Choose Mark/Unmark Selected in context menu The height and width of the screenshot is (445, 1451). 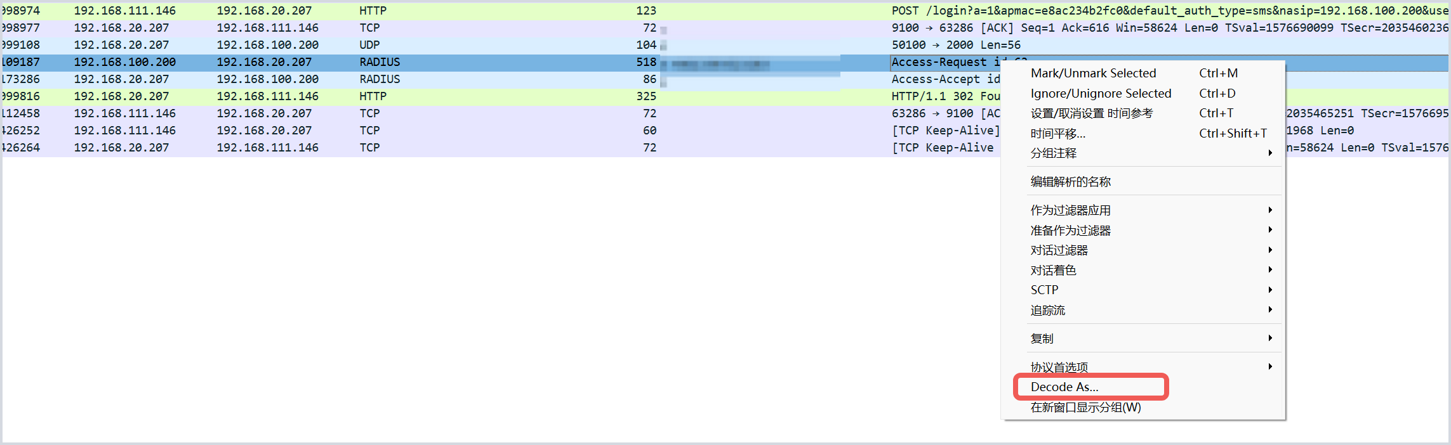click(1143, 73)
